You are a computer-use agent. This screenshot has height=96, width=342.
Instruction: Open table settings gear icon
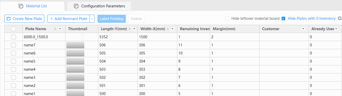(x=339, y=18)
